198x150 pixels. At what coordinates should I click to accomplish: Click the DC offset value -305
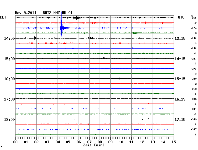click(x=193, y=99)
